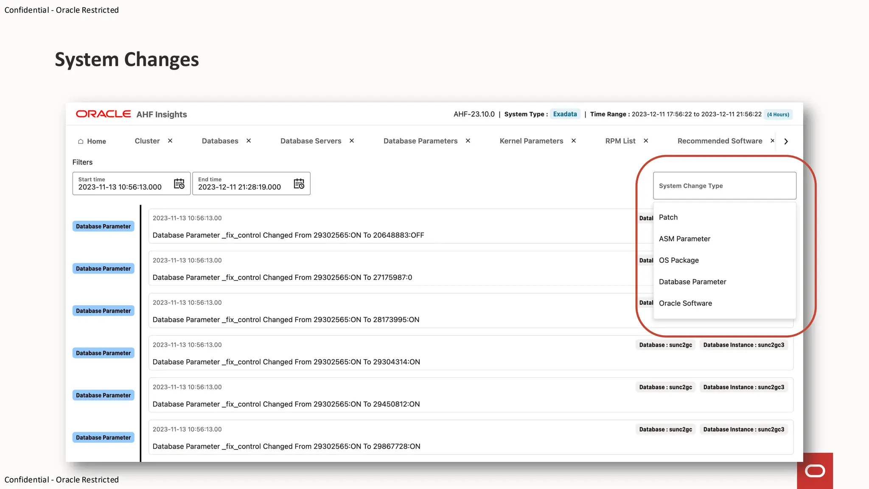Click Database : sunc2gc chip on 29304314 row

pyautogui.click(x=665, y=345)
